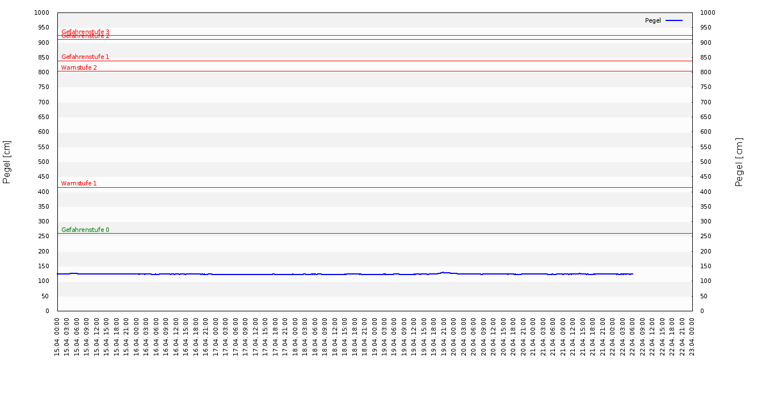Click the Pegel legend label
Screen dimensions: 766x397
653,20
